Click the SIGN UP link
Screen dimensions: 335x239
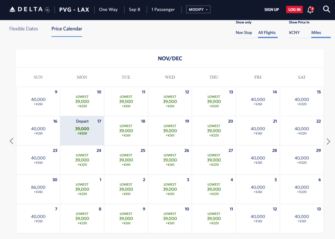pos(271,10)
